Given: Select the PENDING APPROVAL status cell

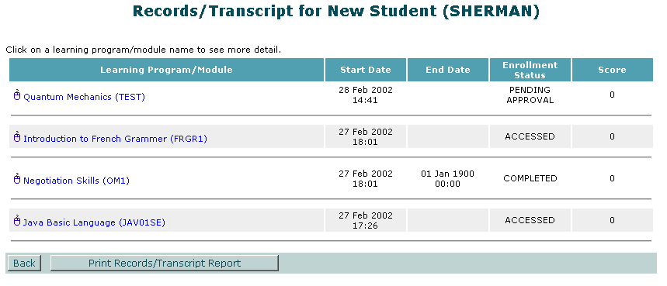Looking at the screenshot, I should click(x=530, y=95).
